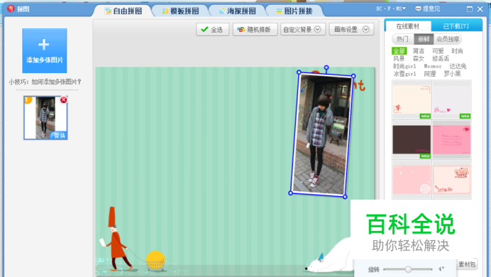Click the 随机排版 button
Image resolution: width=491 pixels, height=277 pixels.
[x=255, y=29]
